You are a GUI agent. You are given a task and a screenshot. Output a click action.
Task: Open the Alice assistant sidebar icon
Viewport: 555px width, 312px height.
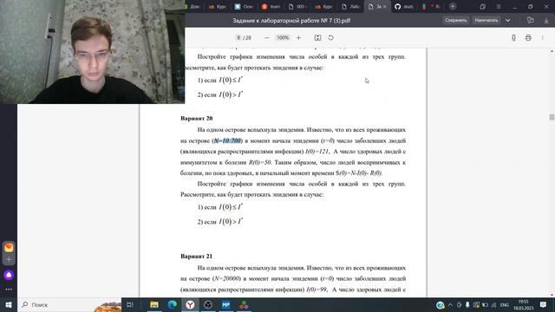point(9,275)
